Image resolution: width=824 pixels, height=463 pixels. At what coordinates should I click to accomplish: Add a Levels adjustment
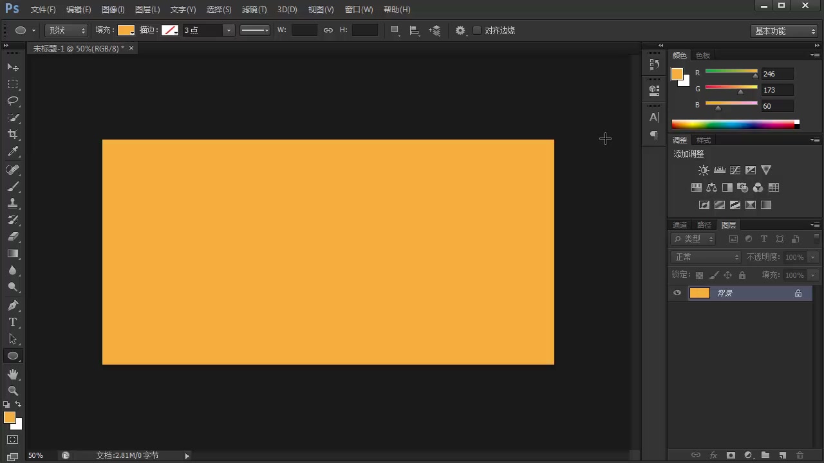(x=720, y=170)
